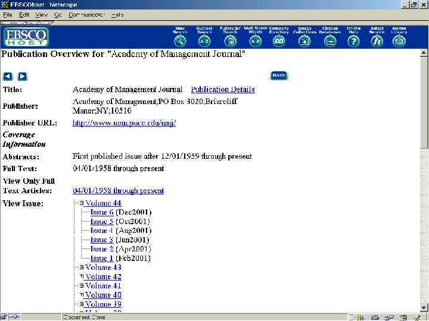Click the vertical scrollbar thumb
This screenshot has width=429, height=321.
[x=424, y=103]
